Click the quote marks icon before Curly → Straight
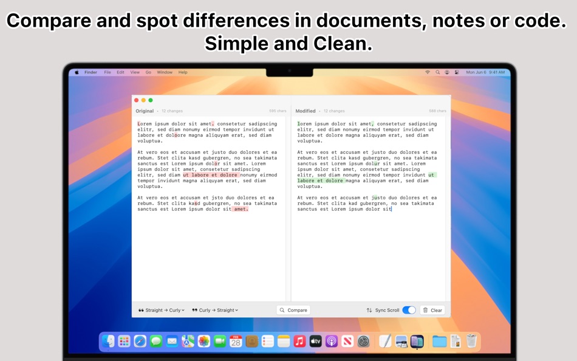577x361 pixels. pyautogui.click(x=195, y=310)
